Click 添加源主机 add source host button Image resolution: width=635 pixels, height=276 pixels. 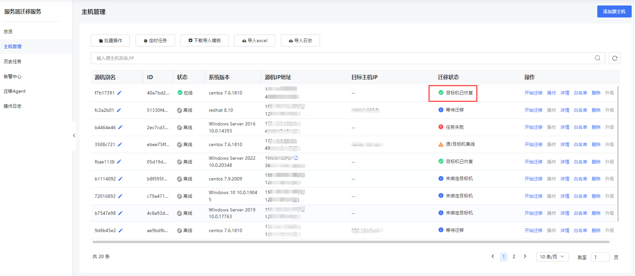click(x=614, y=11)
